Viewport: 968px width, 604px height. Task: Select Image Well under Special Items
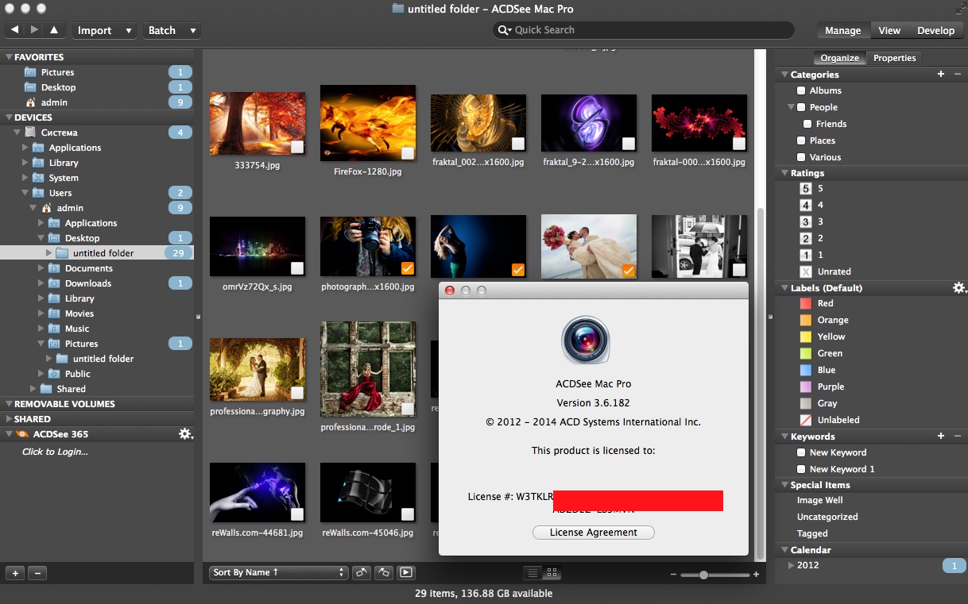coord(819,500)
